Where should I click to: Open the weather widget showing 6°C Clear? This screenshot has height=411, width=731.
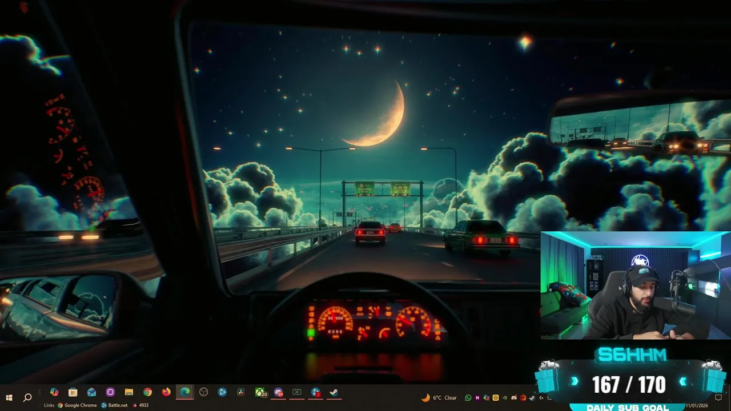coord(439,398)
